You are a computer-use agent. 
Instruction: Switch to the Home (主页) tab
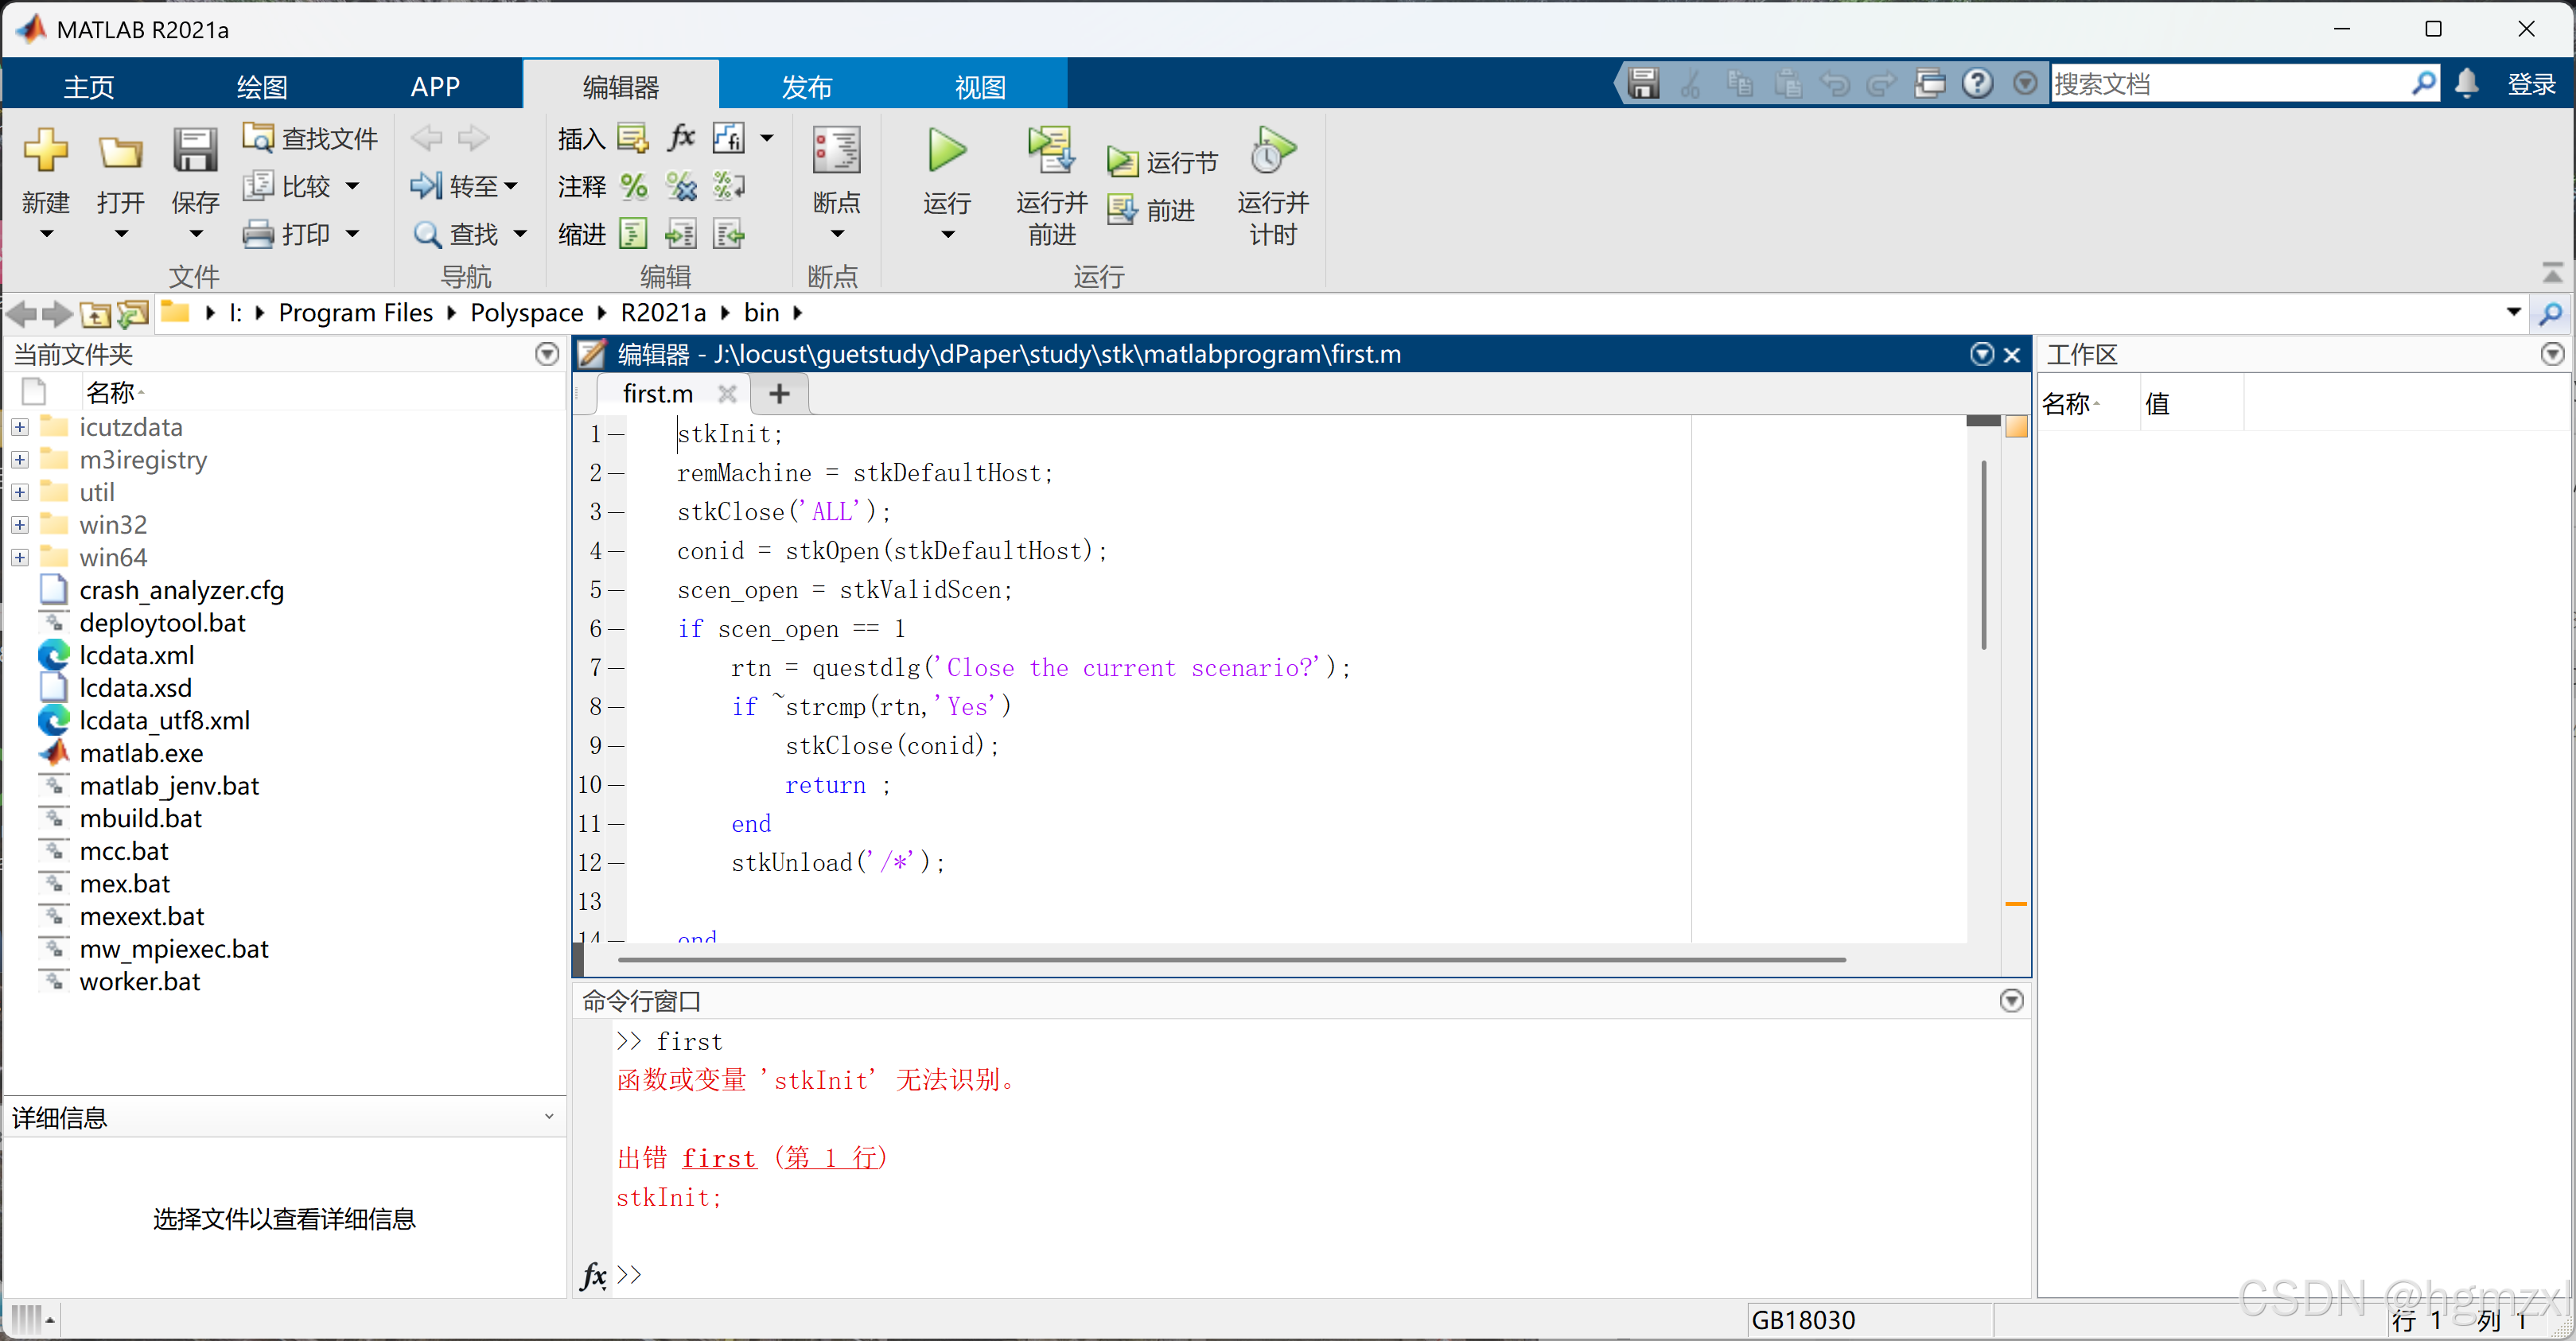pos(89,86)
